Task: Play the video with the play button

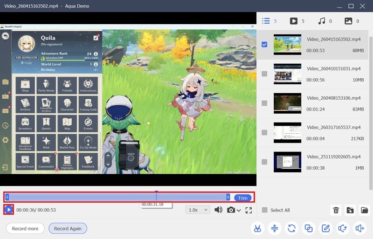Action: click(x=9, y=210)
